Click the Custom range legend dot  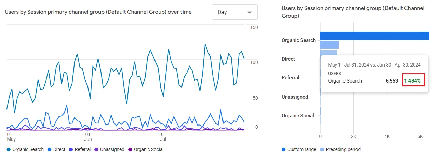pyautogui.click(x=283, y=149)
